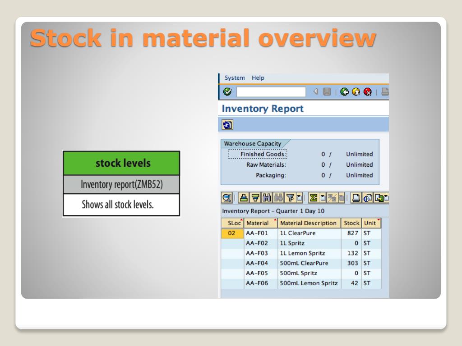Open the dropdown beside the Export icon
This screenshot has height=346, width=462.
point(387,198)
